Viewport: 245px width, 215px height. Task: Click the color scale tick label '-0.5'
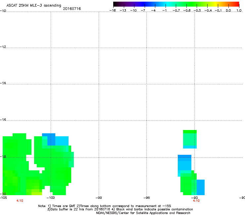pyautogui.click(x=197, y=11)
